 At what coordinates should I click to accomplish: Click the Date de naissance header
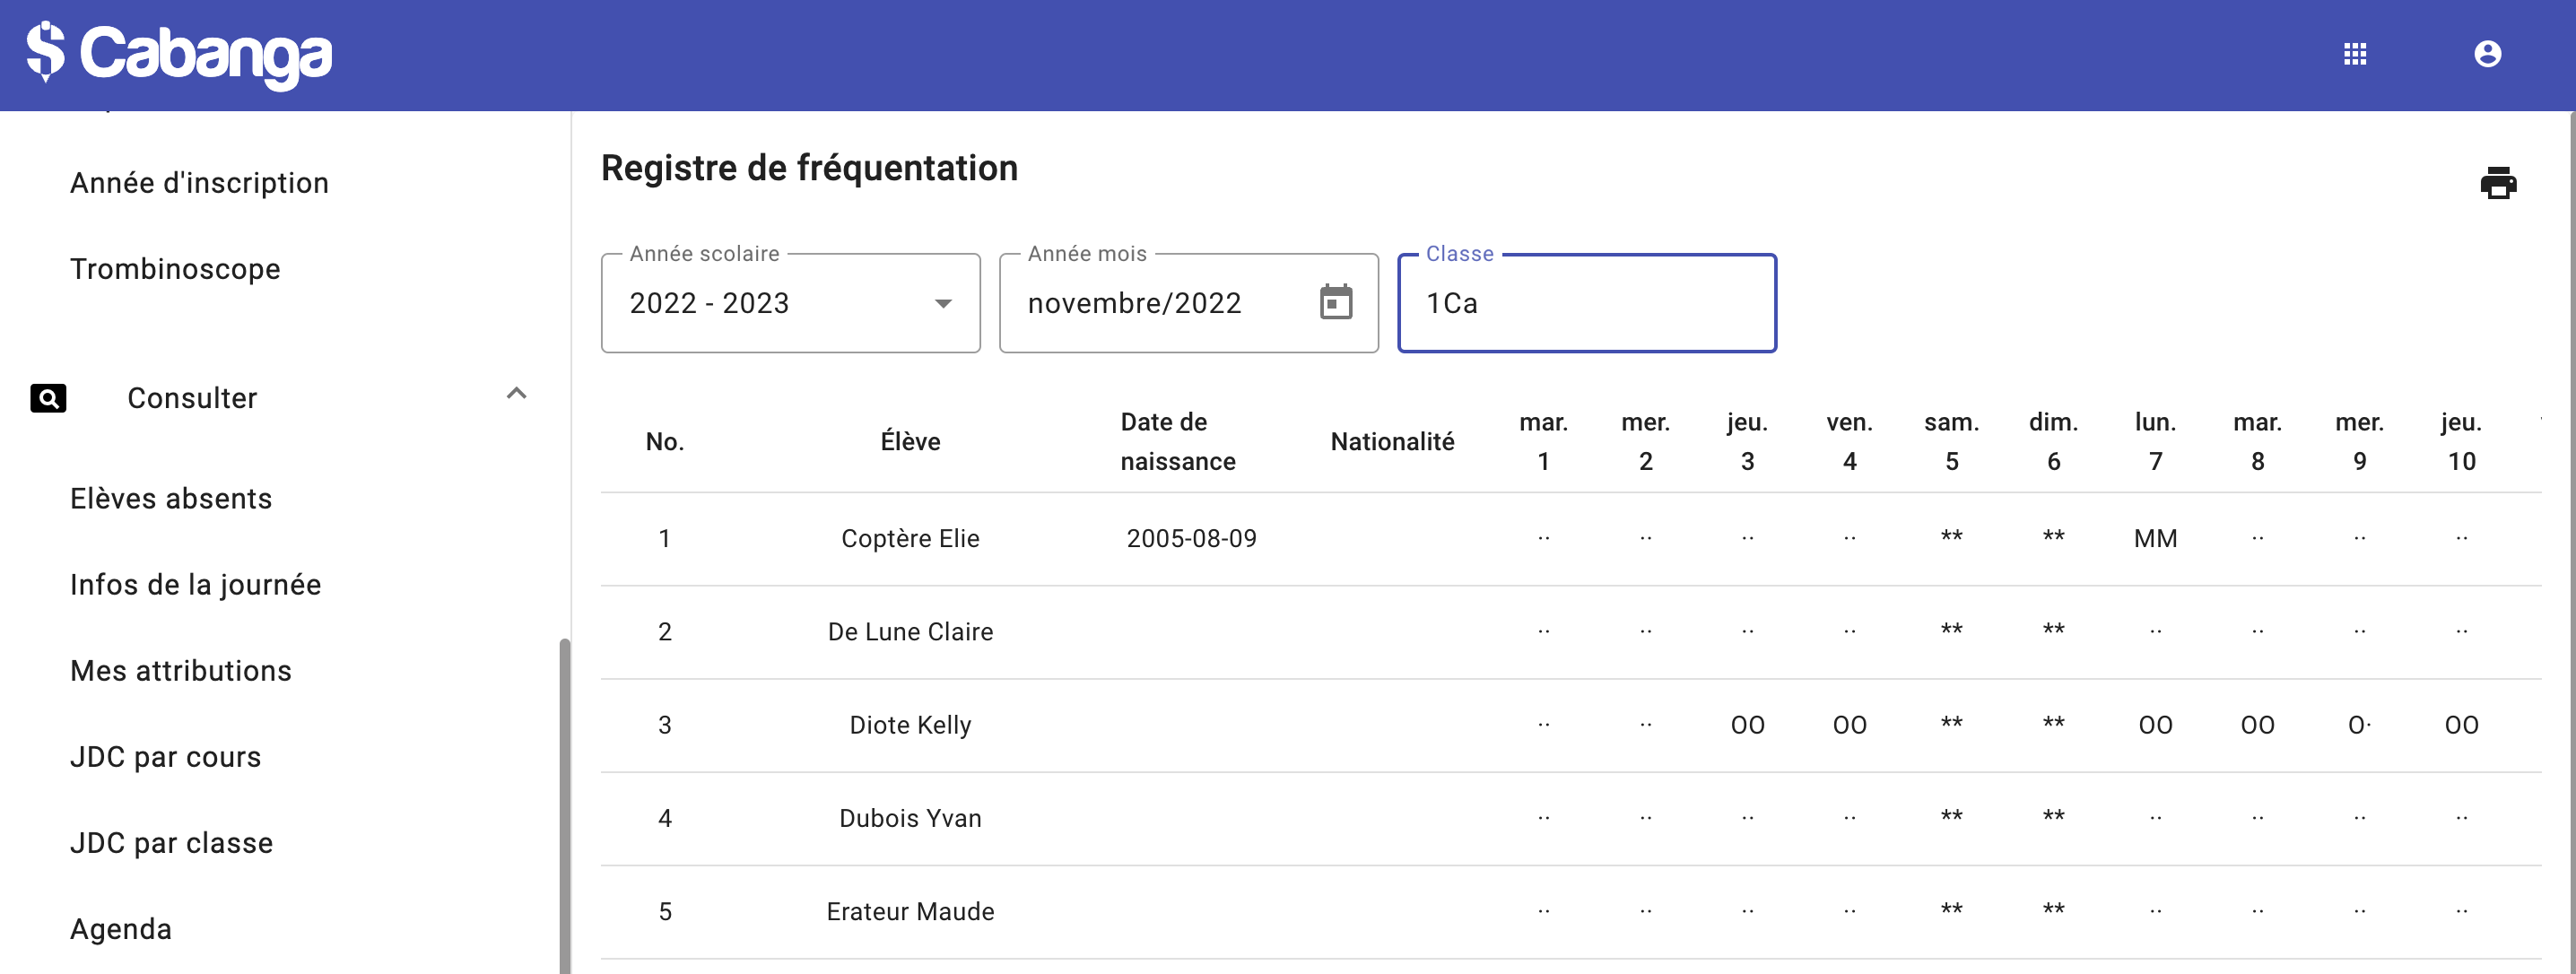1178,442
